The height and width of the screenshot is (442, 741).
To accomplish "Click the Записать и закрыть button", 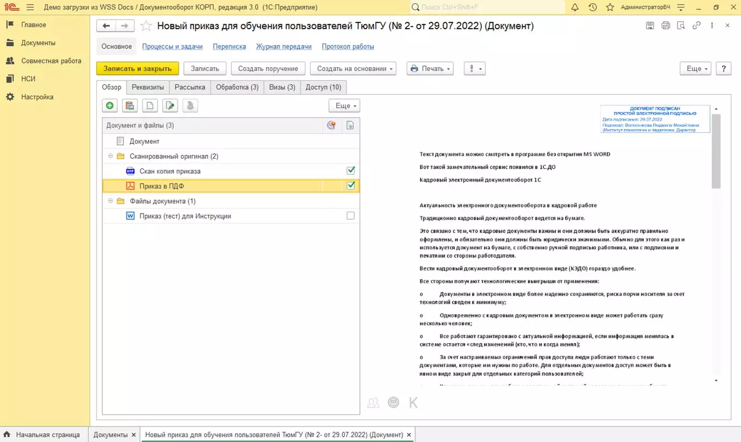I will pos(138,68).
